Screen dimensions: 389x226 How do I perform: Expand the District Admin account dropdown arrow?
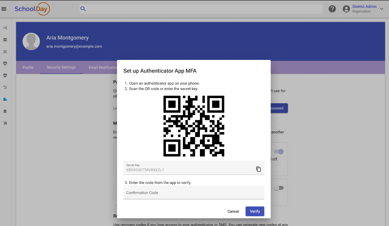pos(382,9)
